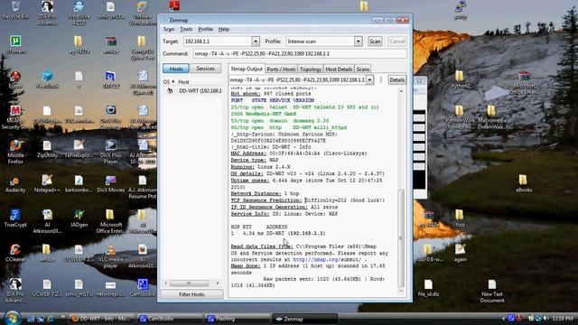Viewport: 578px width, 325px height.
Task: Click the Zenmap taskbar button
Action: pyautogui.click(x=304, y=319)
